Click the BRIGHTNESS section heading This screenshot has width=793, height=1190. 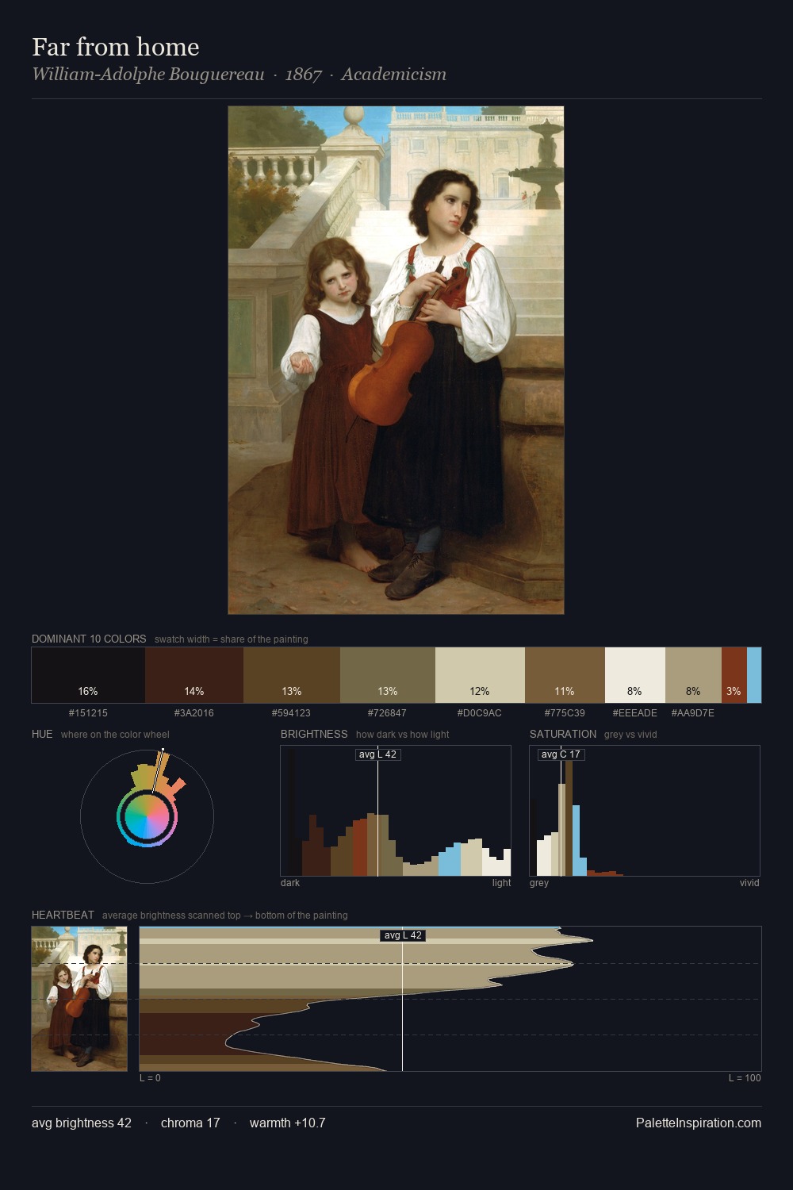[314, 734]
